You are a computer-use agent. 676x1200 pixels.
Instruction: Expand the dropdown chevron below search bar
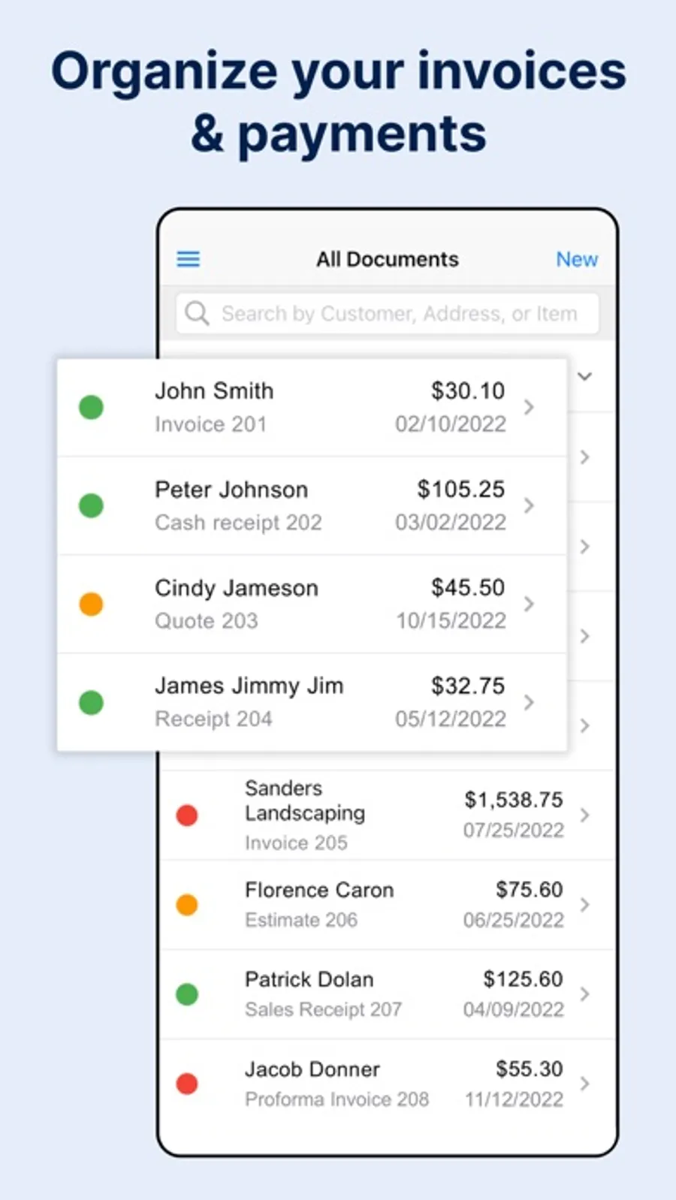pyautogui.click(x=585, y=376)
